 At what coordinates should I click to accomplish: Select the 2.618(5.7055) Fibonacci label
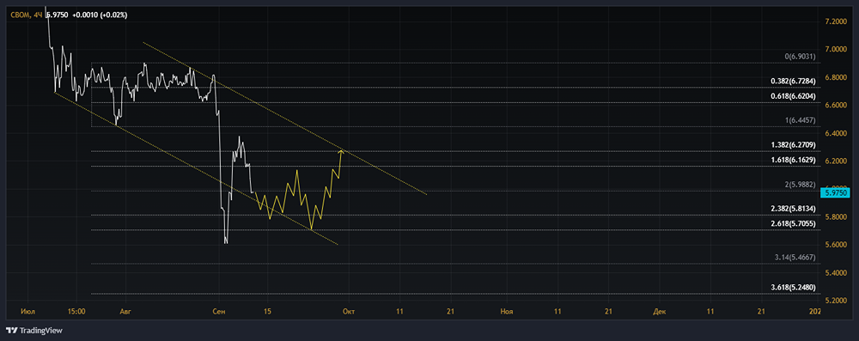[x=794, y=223]
